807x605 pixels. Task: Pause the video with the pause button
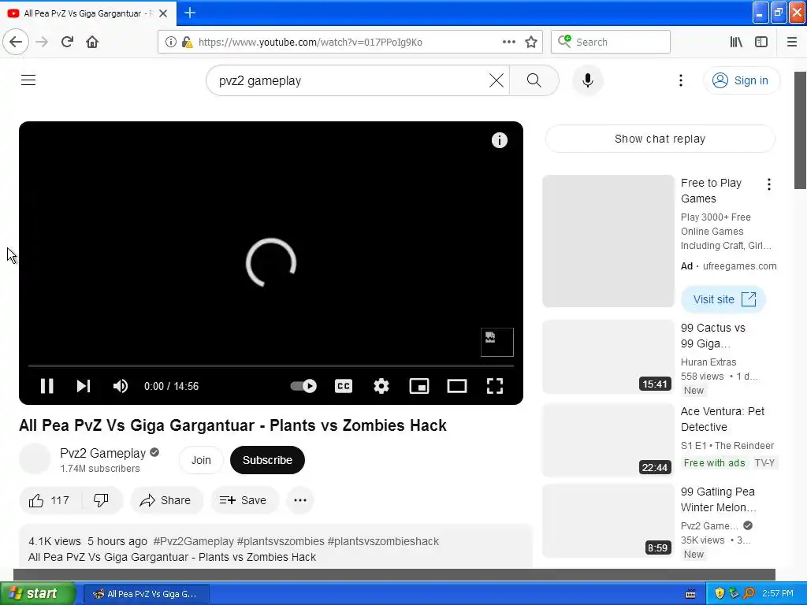coord(46,386)
